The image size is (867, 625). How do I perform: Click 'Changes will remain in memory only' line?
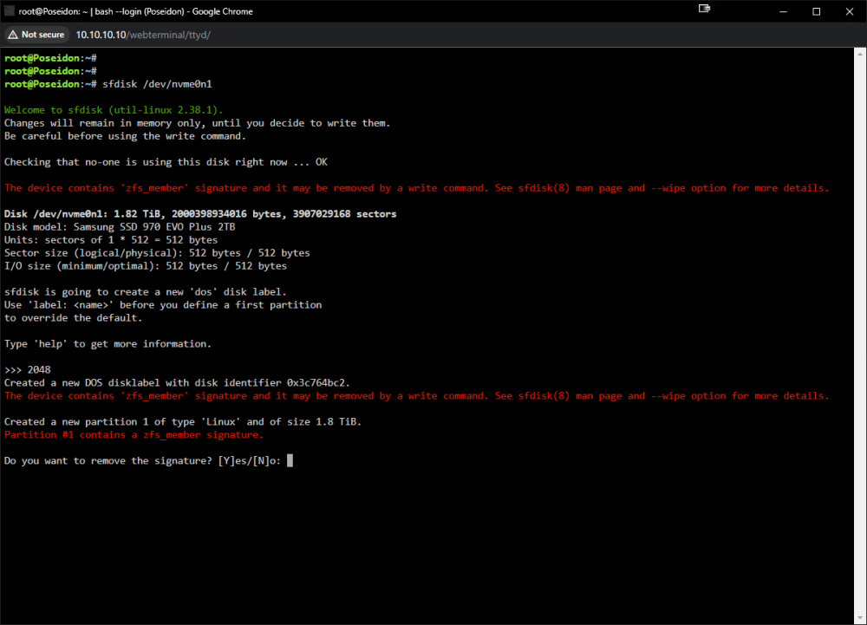coord(198,123)
